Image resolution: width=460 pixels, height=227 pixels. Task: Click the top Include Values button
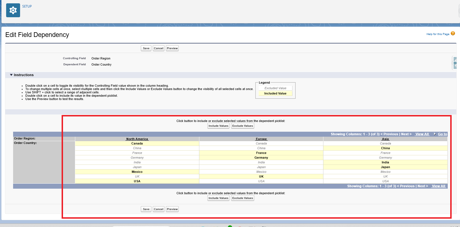[218, 126]
